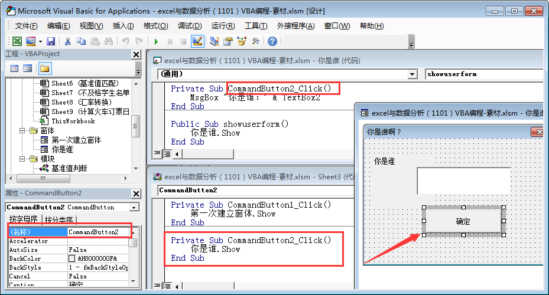Select Sheet6 (基准值匹配) in project tree
Image resolution: width=549 pixels, height=295 pixels.
pyautogui.click(x=85, y=83)
